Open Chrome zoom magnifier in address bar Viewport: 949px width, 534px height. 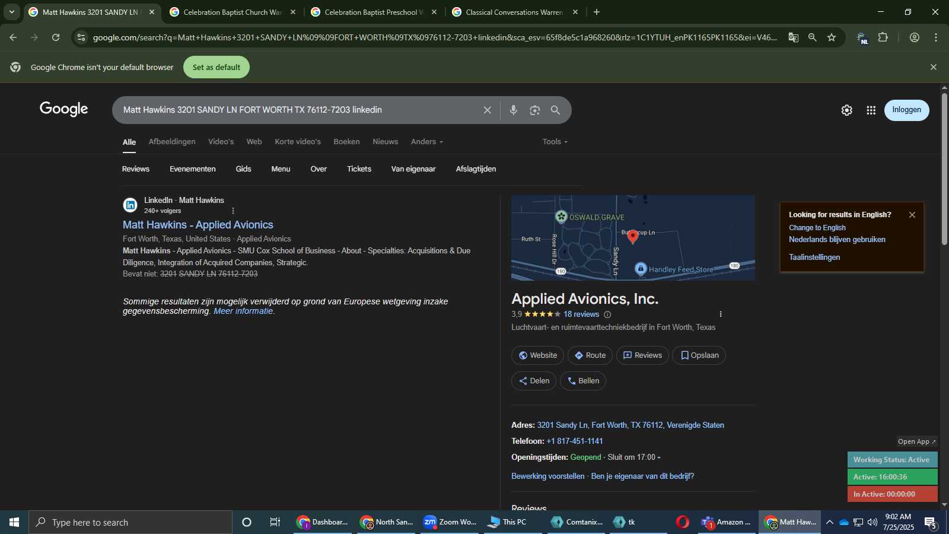812,37
